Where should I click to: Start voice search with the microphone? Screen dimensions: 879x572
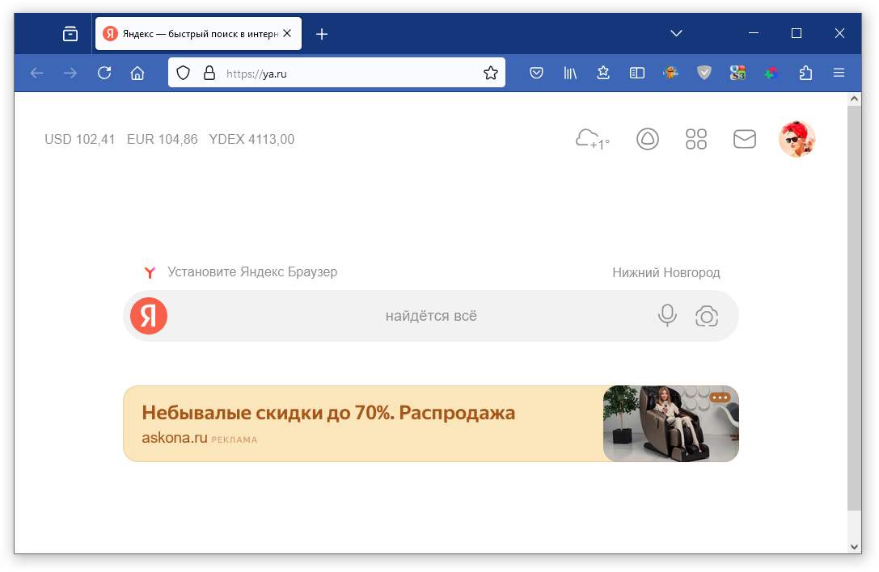pyautogui.click(x=667, y=316)
